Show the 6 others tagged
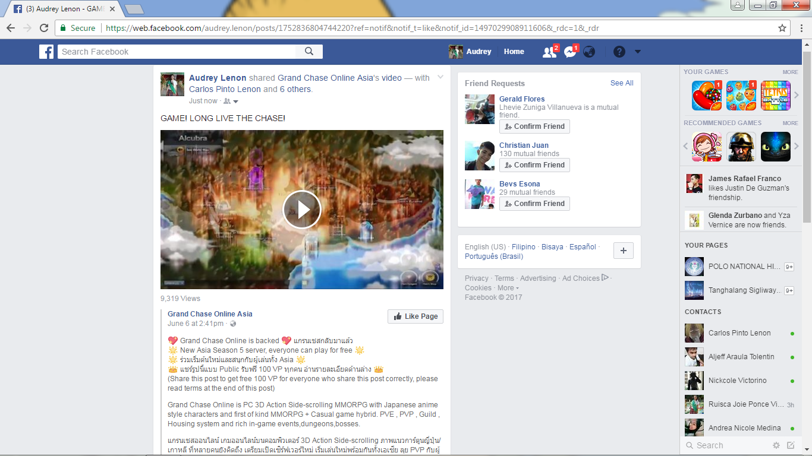Image resolution: width=812 pixels, height=456 pixels. (295, 89)
